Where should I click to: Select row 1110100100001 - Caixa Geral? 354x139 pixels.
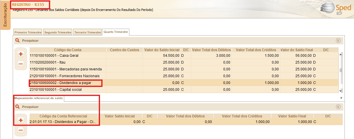(x=184, y=55)
